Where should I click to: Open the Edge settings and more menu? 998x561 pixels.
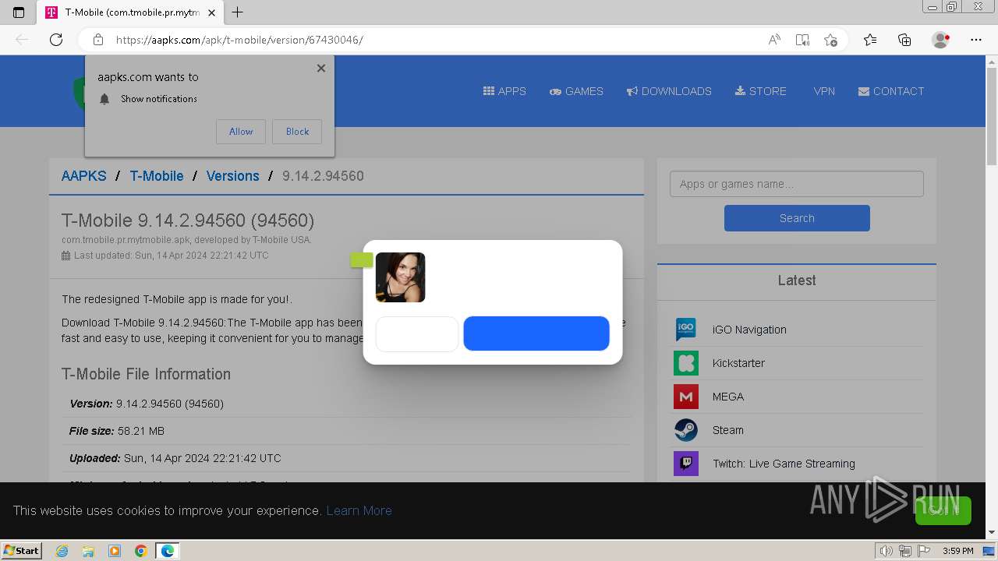click(976, 40)
